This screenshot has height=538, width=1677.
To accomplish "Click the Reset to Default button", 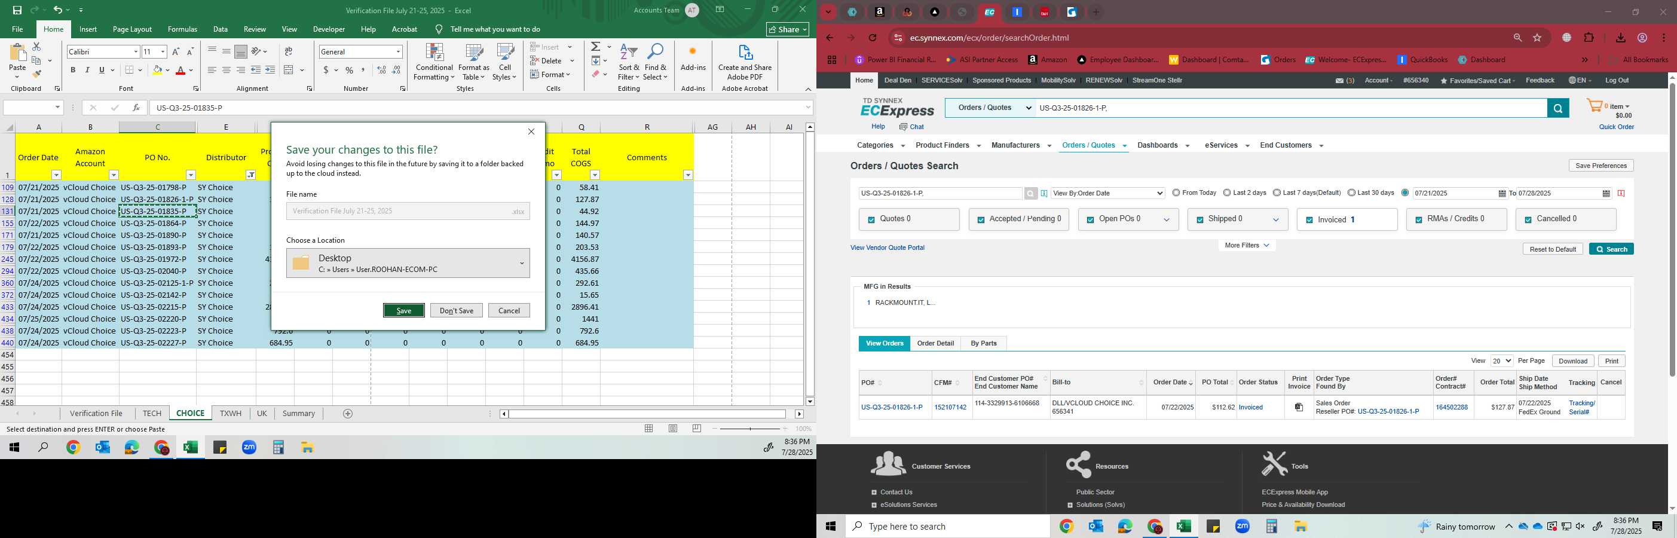I will click(1553, 249).
